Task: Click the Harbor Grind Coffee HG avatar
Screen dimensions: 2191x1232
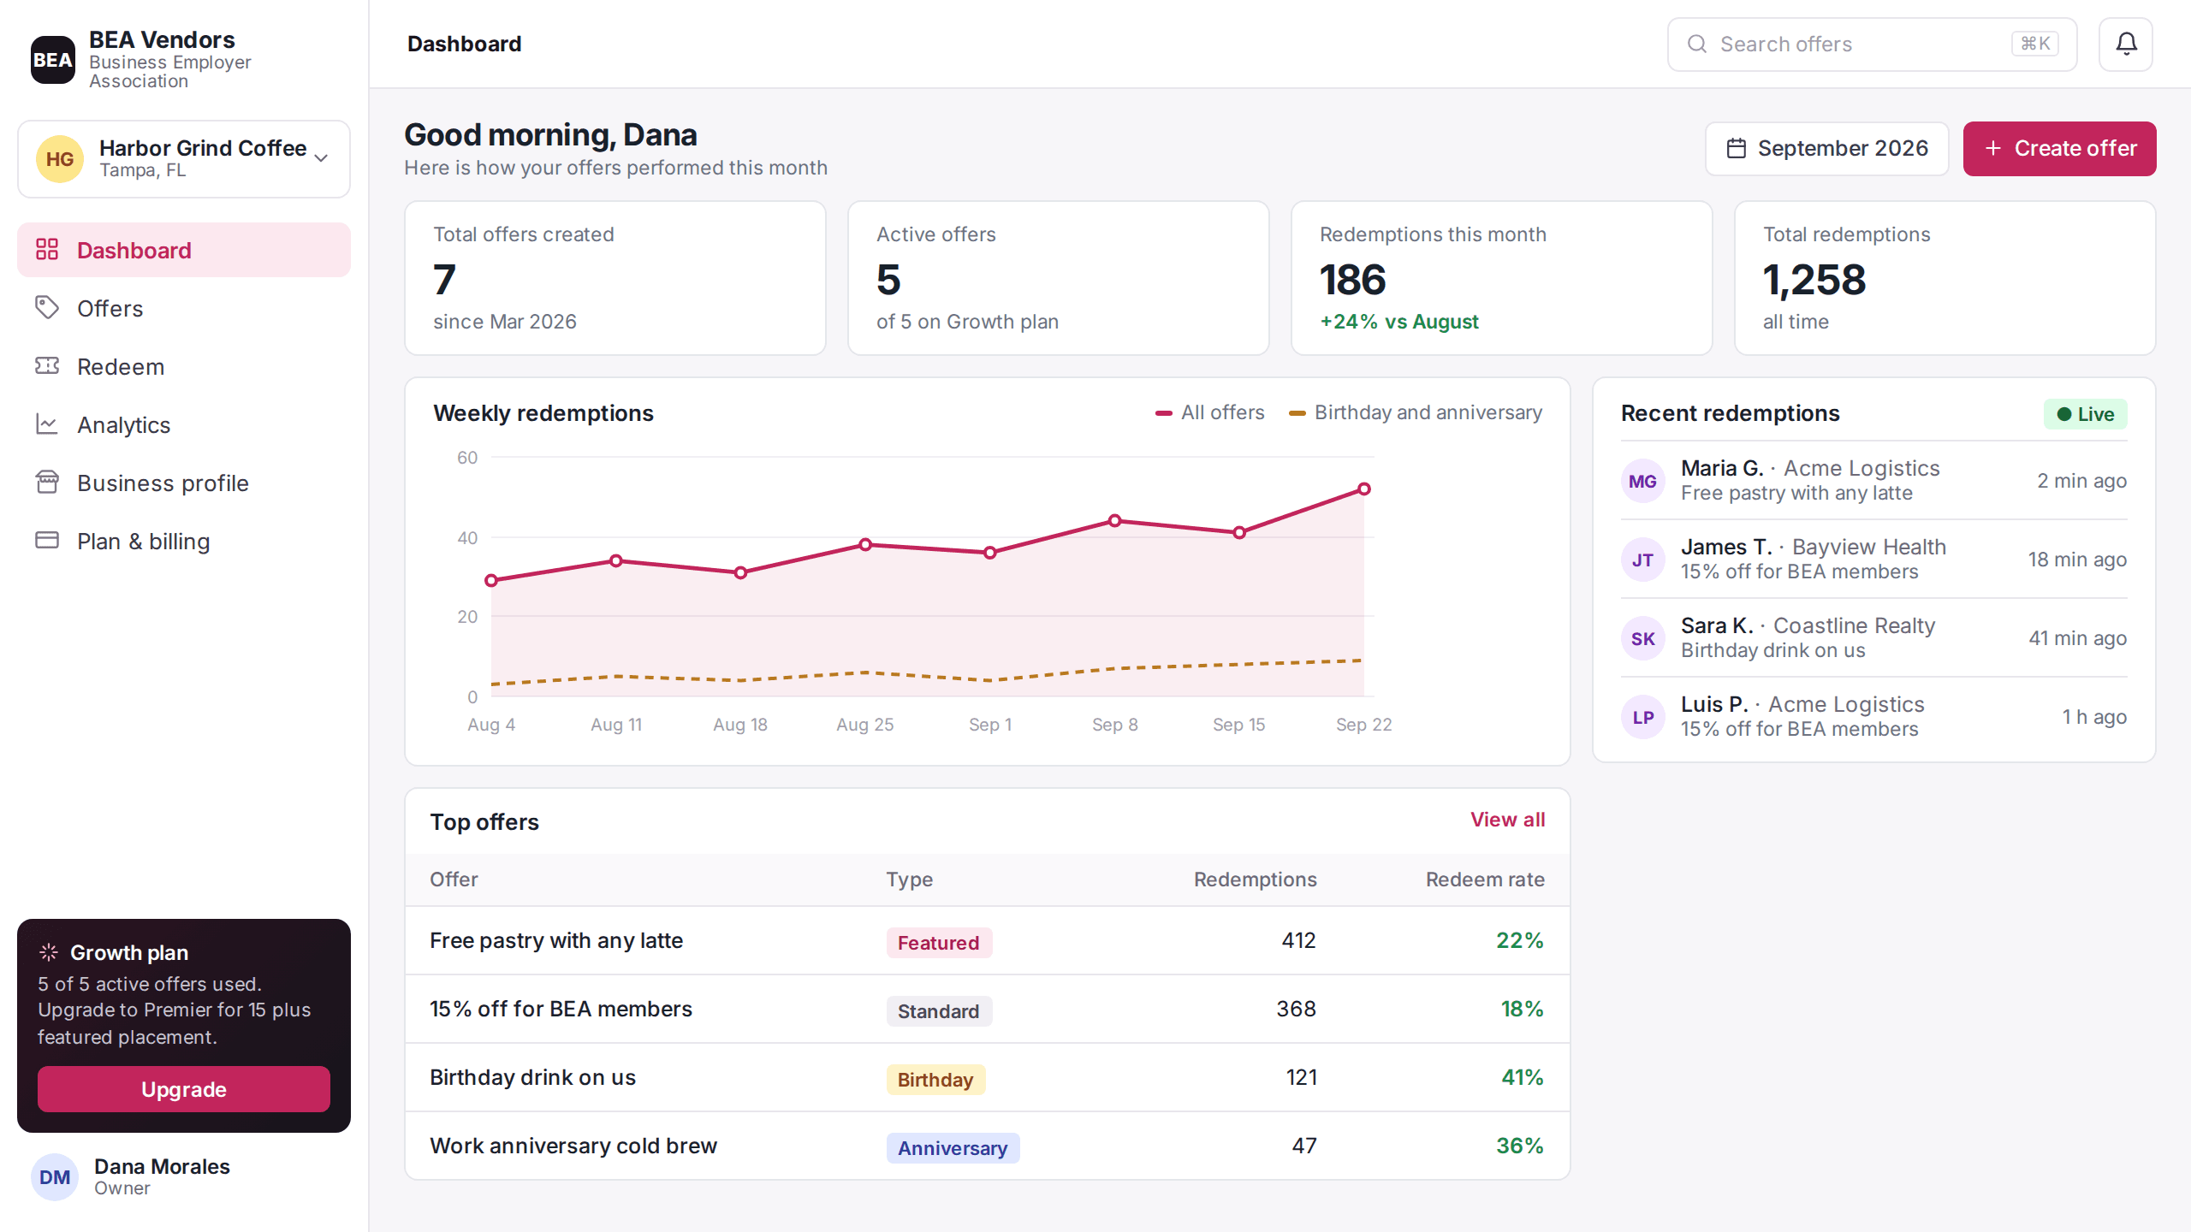Action: (x=60, y=159)
